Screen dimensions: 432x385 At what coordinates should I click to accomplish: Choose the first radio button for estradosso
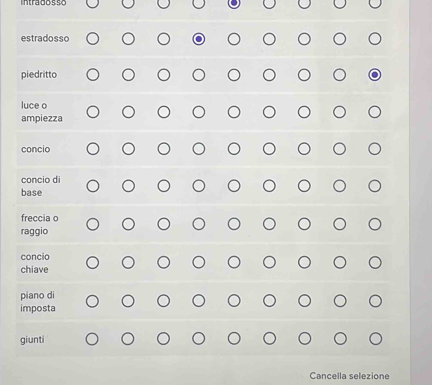click(x=93, y=39)
